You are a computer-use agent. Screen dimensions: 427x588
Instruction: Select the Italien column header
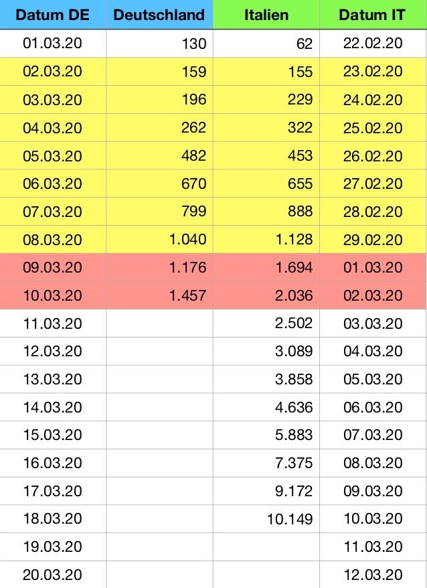click(x=266, y=15)
